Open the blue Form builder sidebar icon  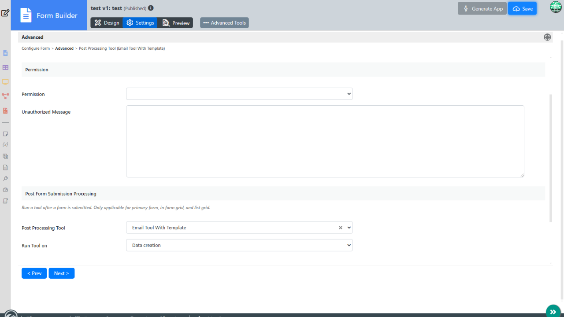(x=5, y=53)
